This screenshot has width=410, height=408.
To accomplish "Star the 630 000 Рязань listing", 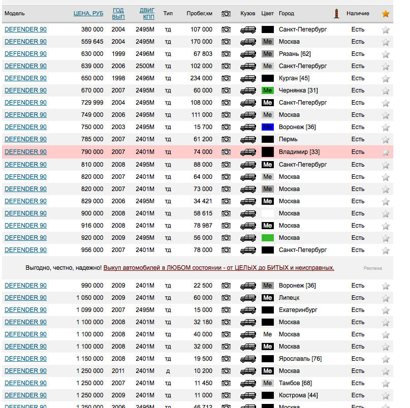I will [x=386, y=54].
